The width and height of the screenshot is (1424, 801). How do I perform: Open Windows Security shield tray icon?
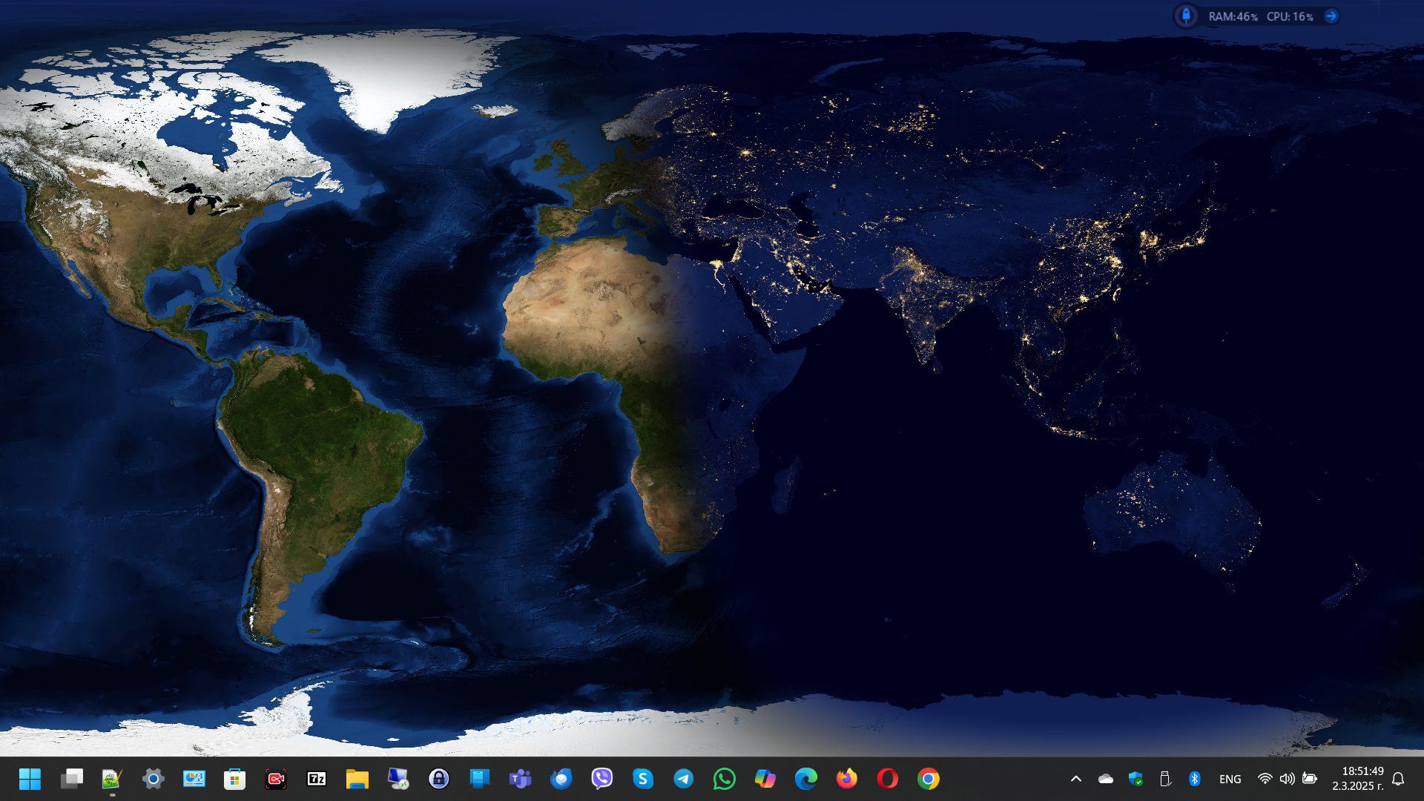tap(1135, 779)
